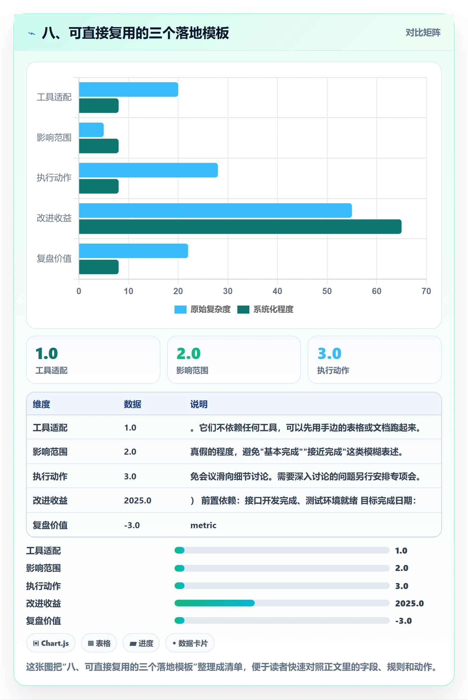Image resolution: width=468 pixels, height=700 pixels.
Task: Click the 影响范围 chart axis label
Action: pyautogui.click(x=54, y=138)
